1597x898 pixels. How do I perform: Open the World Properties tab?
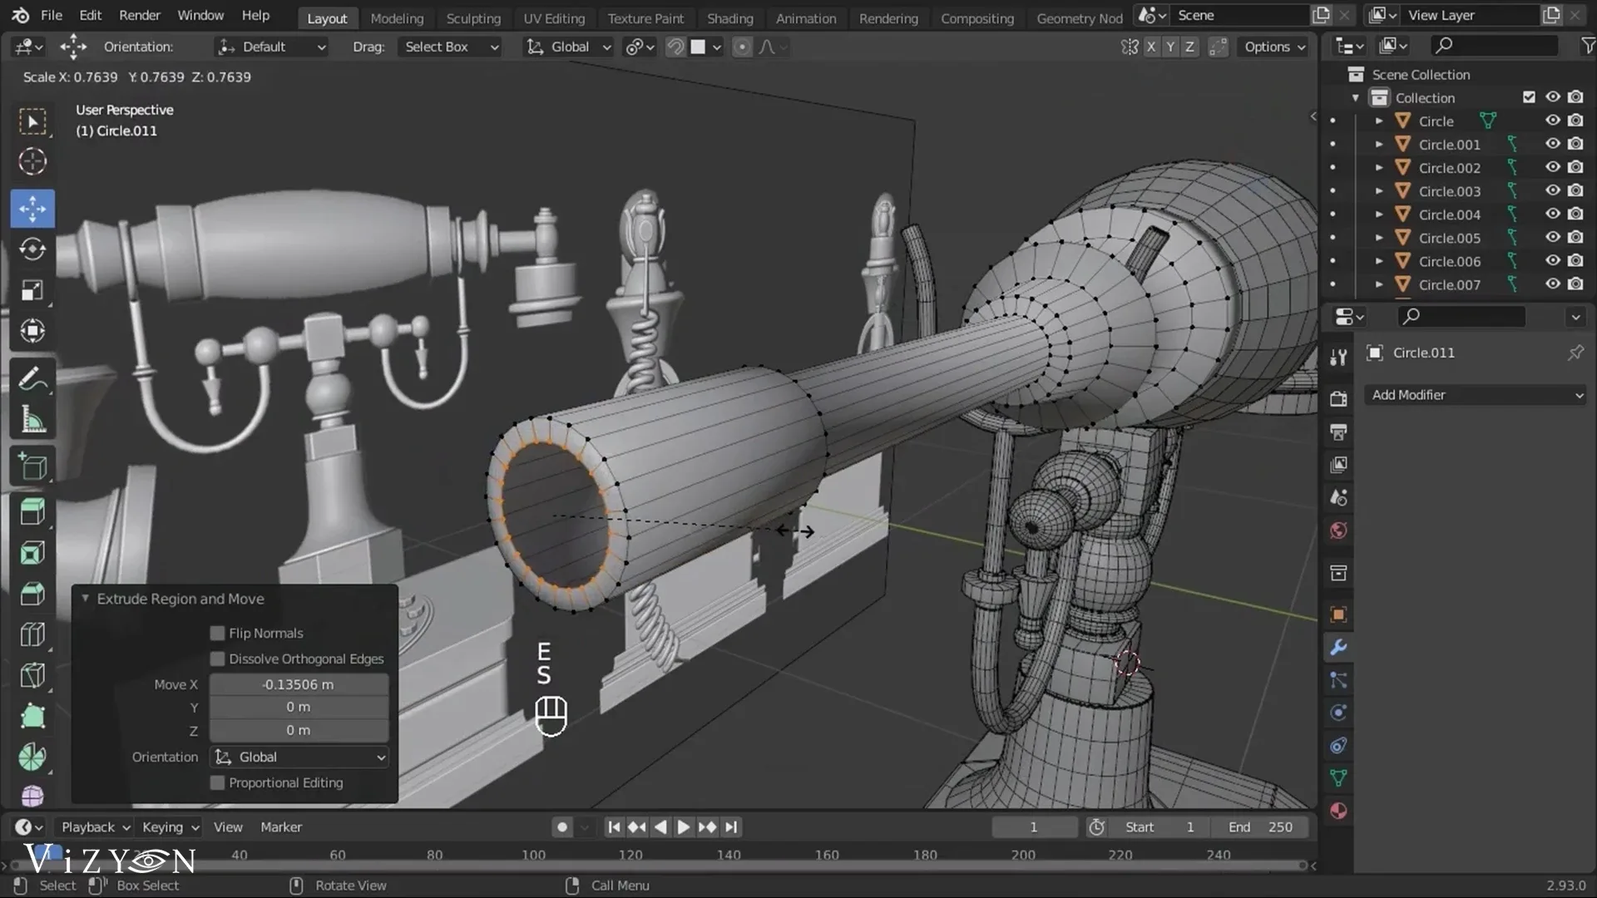point(1338,530)
